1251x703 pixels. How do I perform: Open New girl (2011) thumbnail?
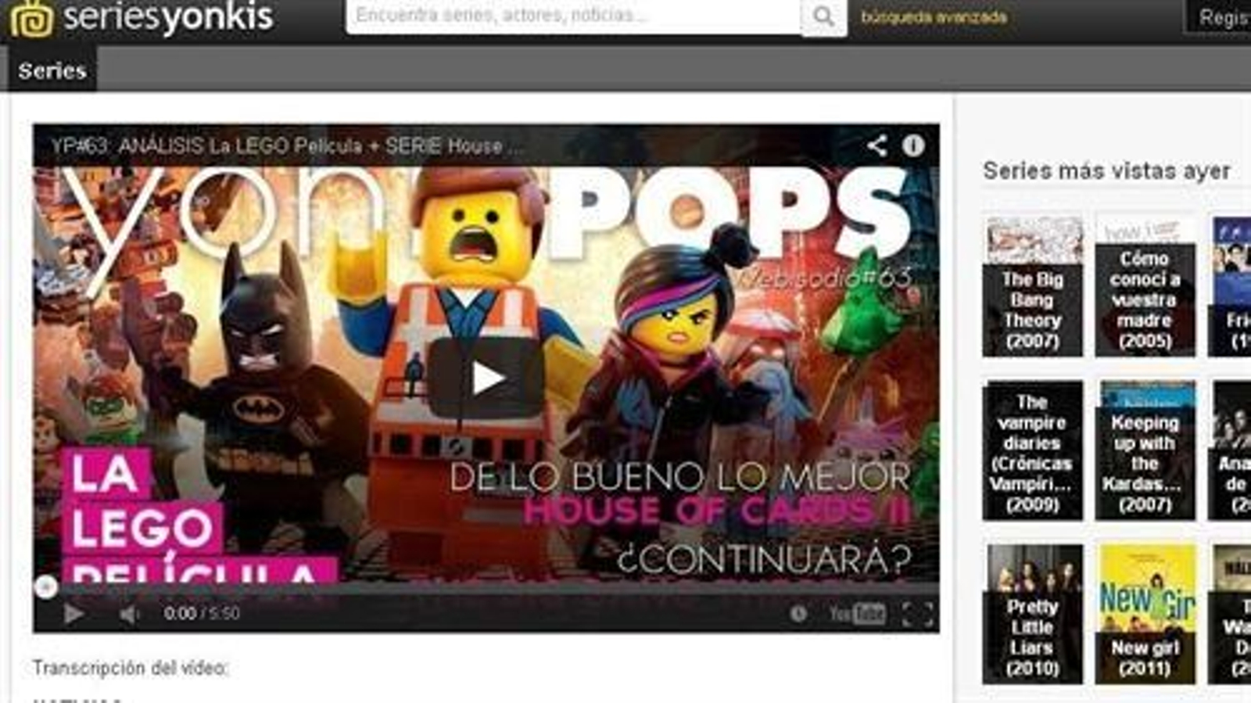(1145, 614)
